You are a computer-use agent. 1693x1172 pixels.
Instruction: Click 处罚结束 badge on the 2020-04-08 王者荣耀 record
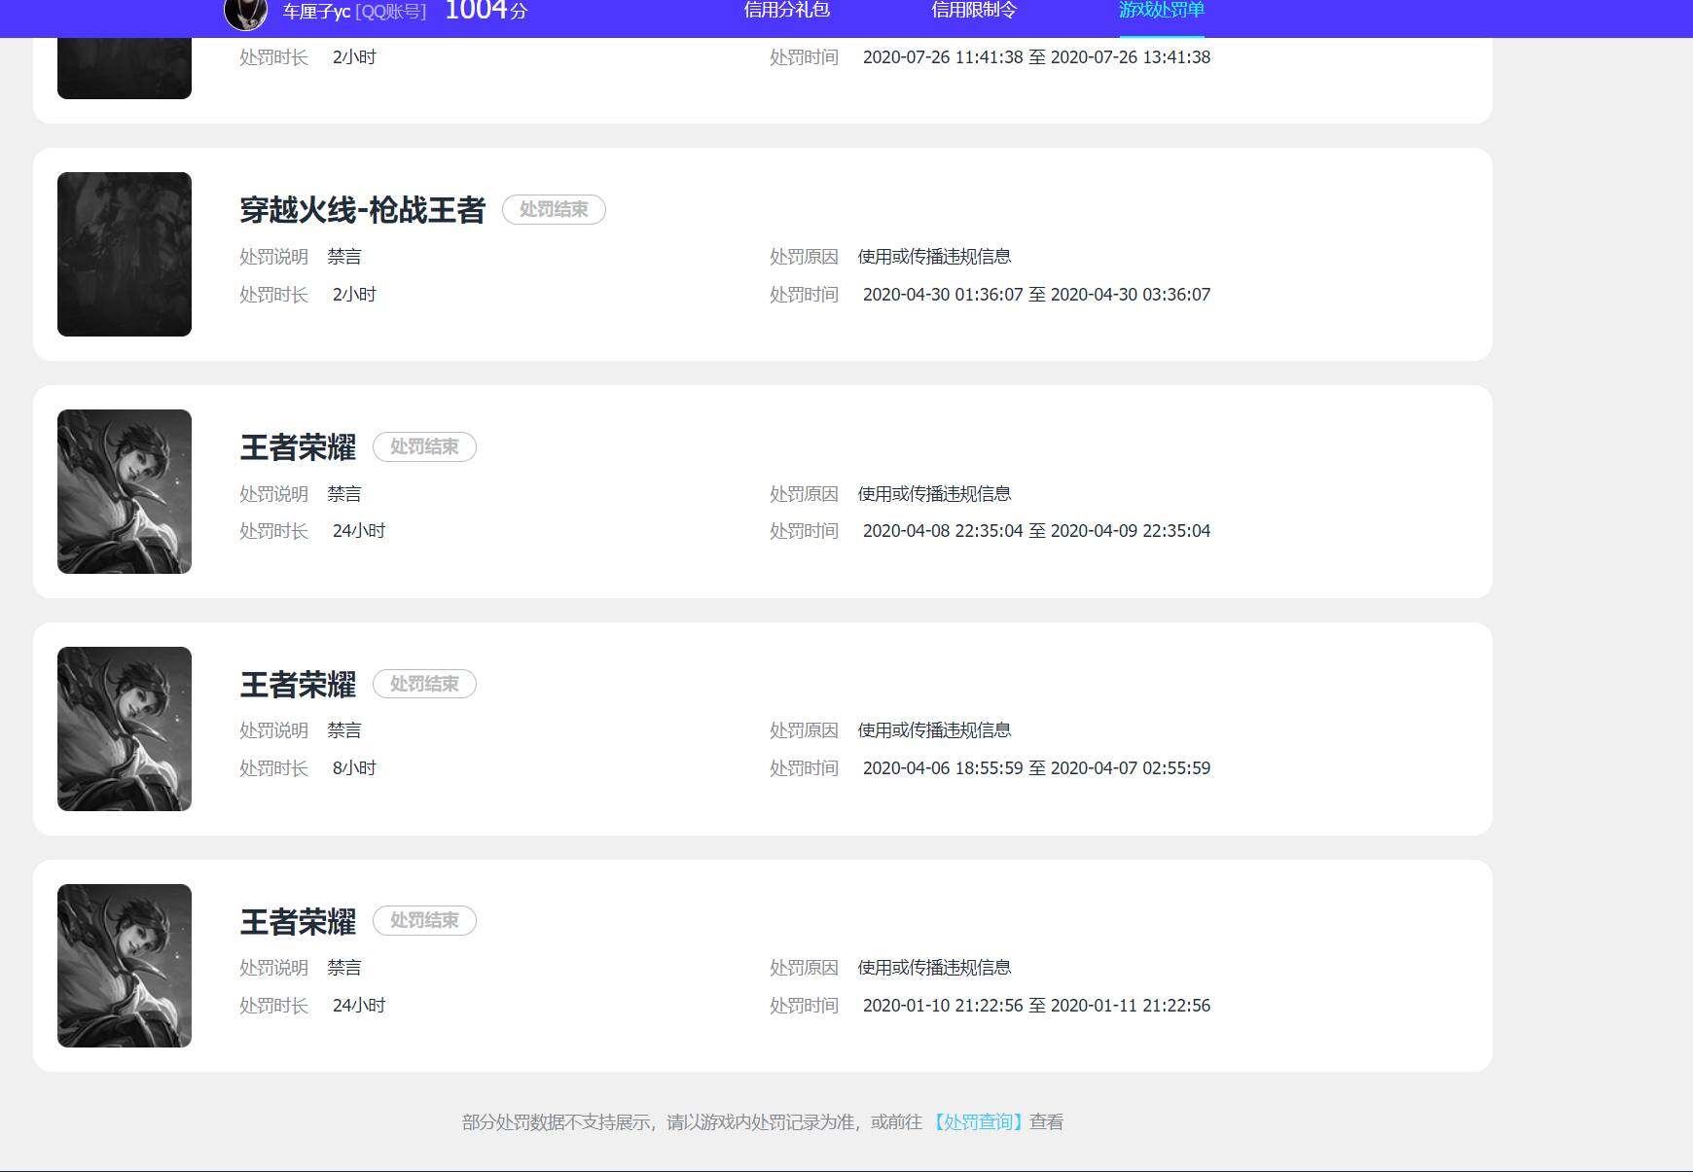[x=424, y=446]
